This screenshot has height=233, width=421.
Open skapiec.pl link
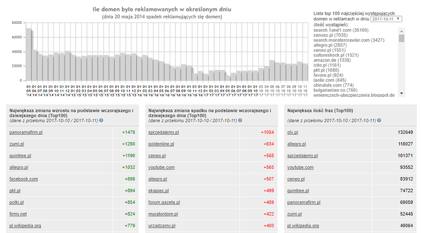[158, 190]
